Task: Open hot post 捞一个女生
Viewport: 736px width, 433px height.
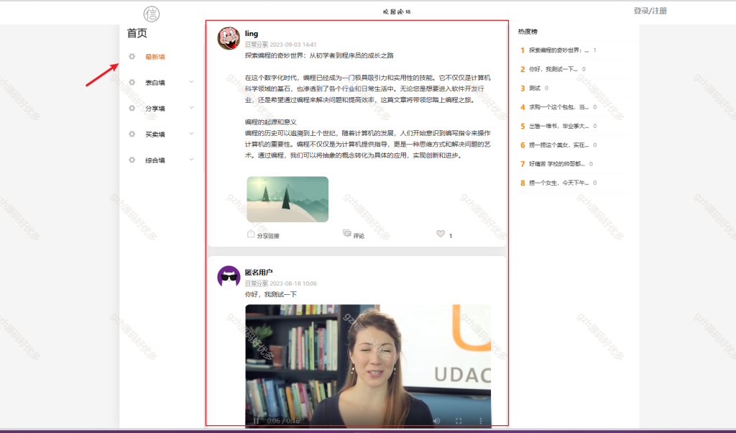Action: tap(558, 183)
